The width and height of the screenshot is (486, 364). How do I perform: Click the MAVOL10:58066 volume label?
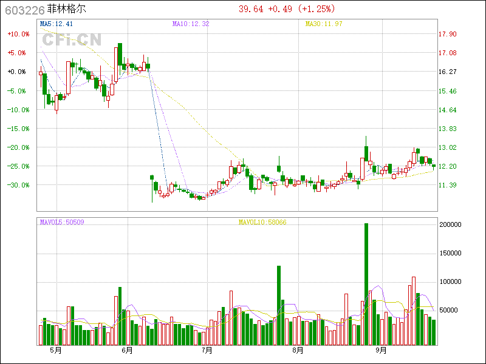tap(262, 222)
